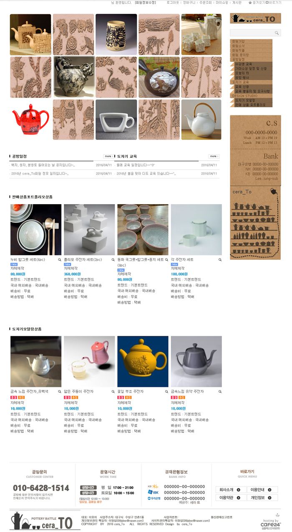
Task: Click the 개인정보 quick menu button
Action: pyautogui.click(x=263, y=498)
